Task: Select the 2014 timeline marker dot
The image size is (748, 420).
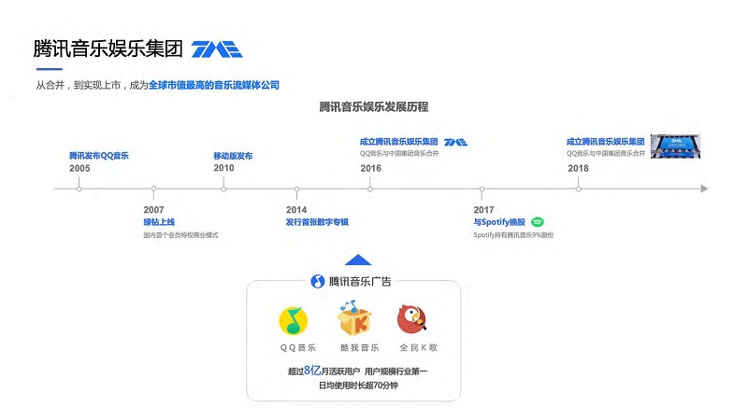Action: (x=296, y=189)
